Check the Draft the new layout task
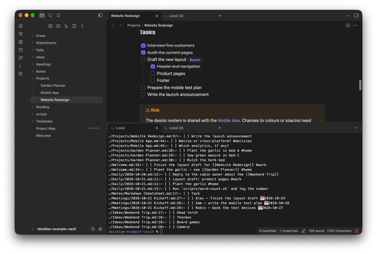The height and width of the screenshot is (254, 377). [143, 59]
